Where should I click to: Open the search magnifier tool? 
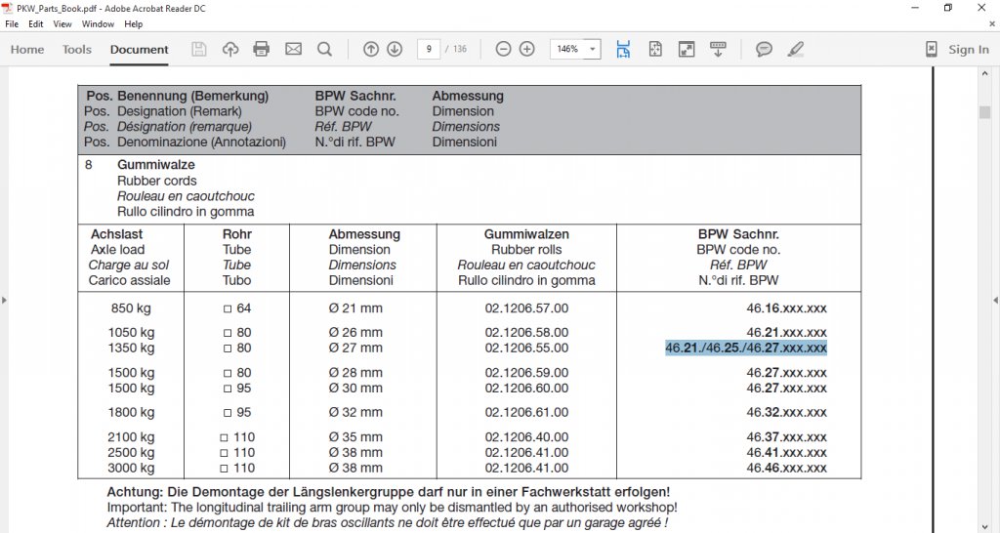point(325,49)
